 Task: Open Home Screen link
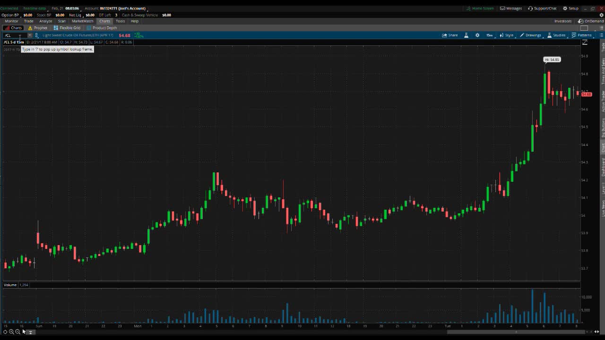pos(480,8)
